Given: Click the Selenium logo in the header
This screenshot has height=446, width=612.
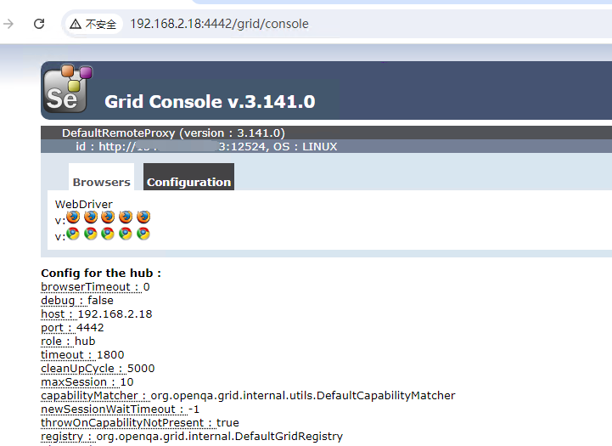Looking at the screenshot, I should [x=68, y=89].
